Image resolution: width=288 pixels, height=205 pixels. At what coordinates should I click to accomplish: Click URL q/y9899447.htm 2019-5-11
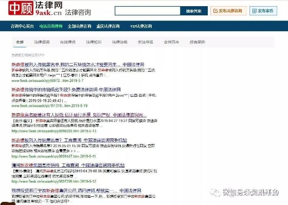click(x=53, y=156)
